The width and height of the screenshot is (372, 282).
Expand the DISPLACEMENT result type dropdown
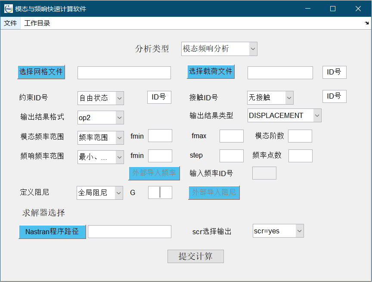284,115
